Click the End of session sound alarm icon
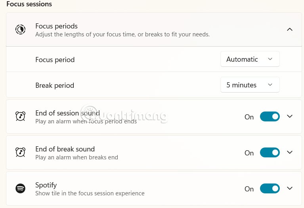 coord(20,116)
